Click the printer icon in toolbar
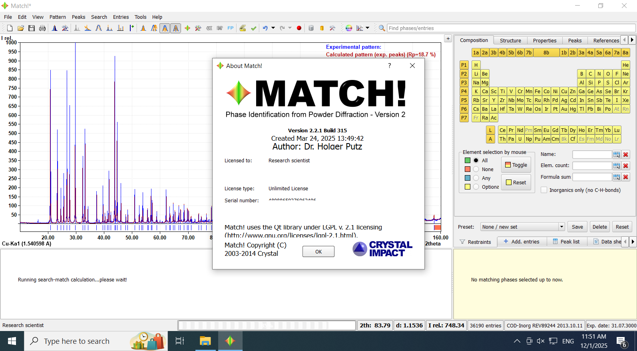 (x=42, y=28)
